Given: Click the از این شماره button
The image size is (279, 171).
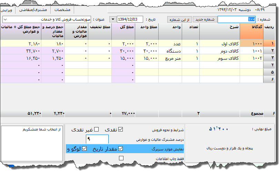Looking at the screenshot, I should 179,19.
